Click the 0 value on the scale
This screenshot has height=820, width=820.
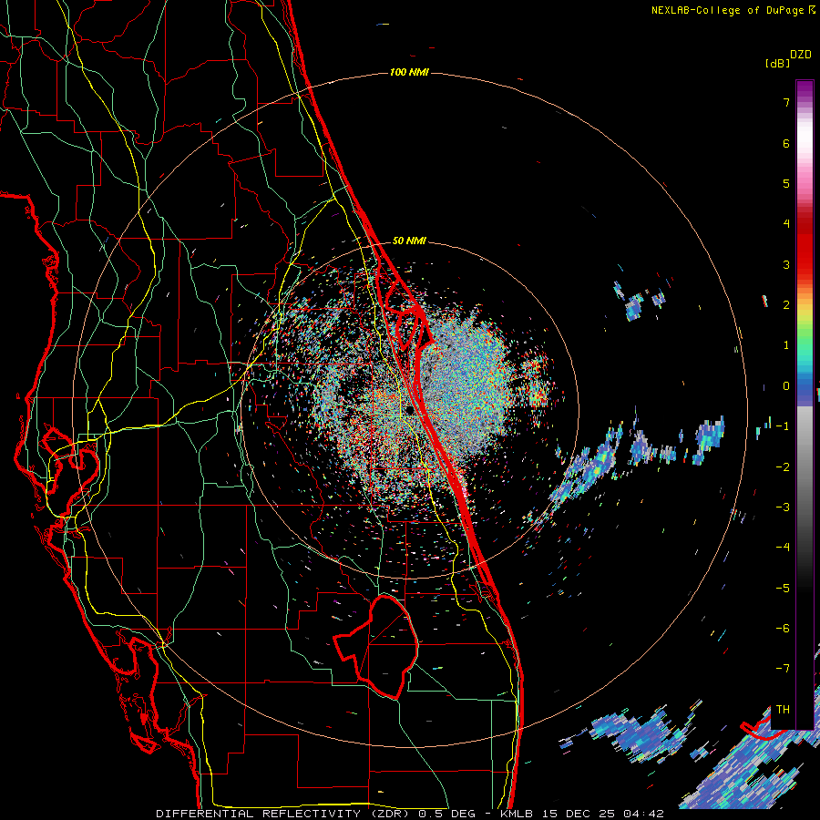point(786,386)
